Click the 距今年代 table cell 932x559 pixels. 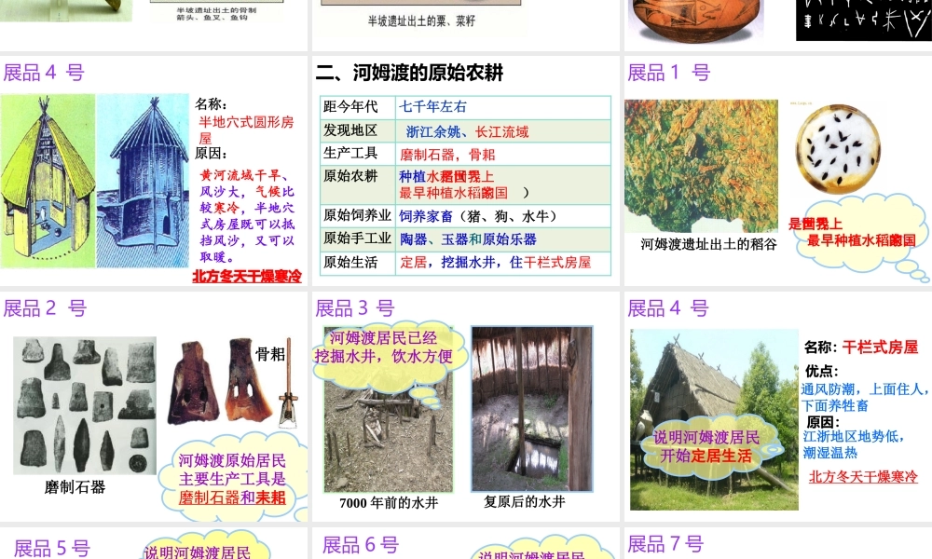(x=358, y=107)
